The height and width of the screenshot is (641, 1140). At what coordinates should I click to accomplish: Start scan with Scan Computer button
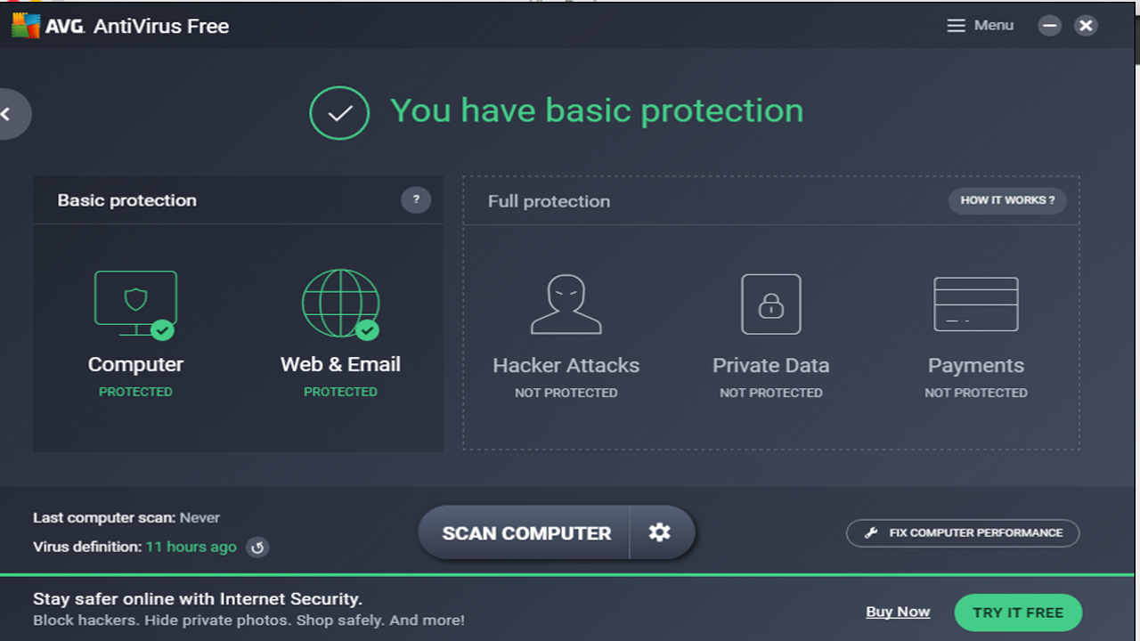click(525, 532)
